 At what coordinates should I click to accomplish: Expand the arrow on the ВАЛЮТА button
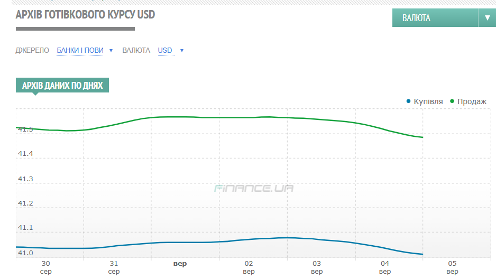tap(487, 18)
